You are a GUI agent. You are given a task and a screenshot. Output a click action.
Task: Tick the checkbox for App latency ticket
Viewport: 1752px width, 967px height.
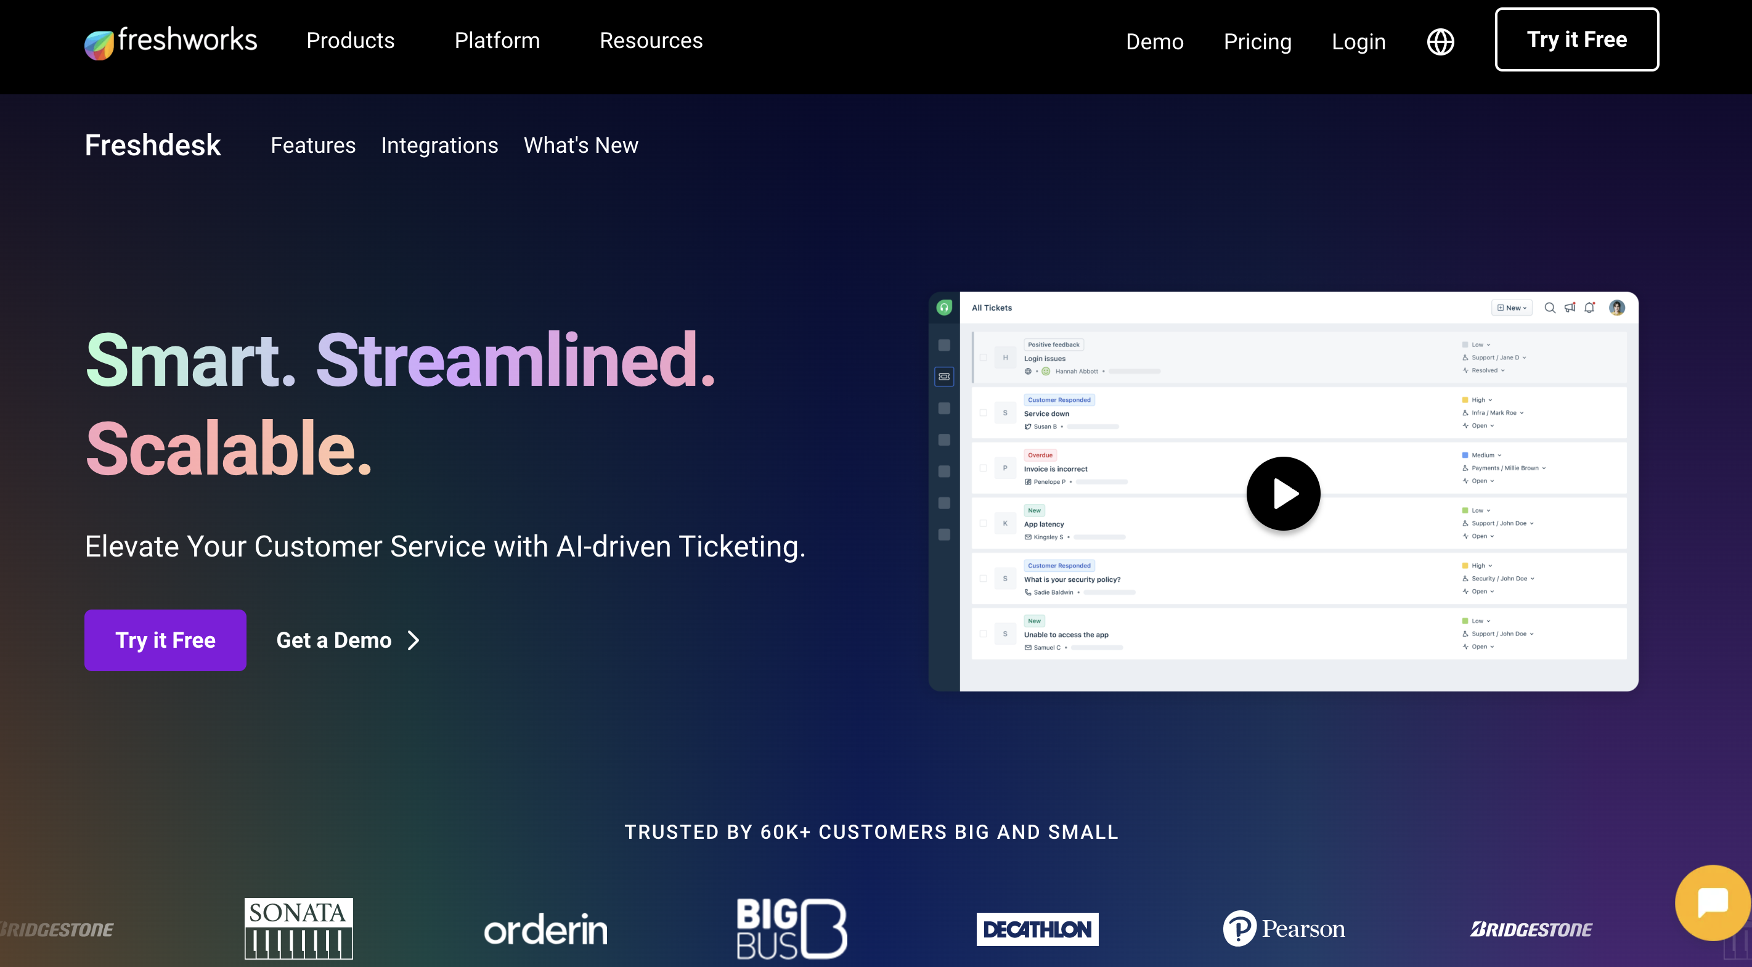983,523
